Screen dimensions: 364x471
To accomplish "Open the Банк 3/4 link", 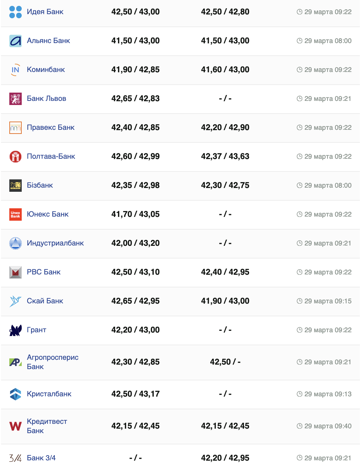I will coord(41,458).
